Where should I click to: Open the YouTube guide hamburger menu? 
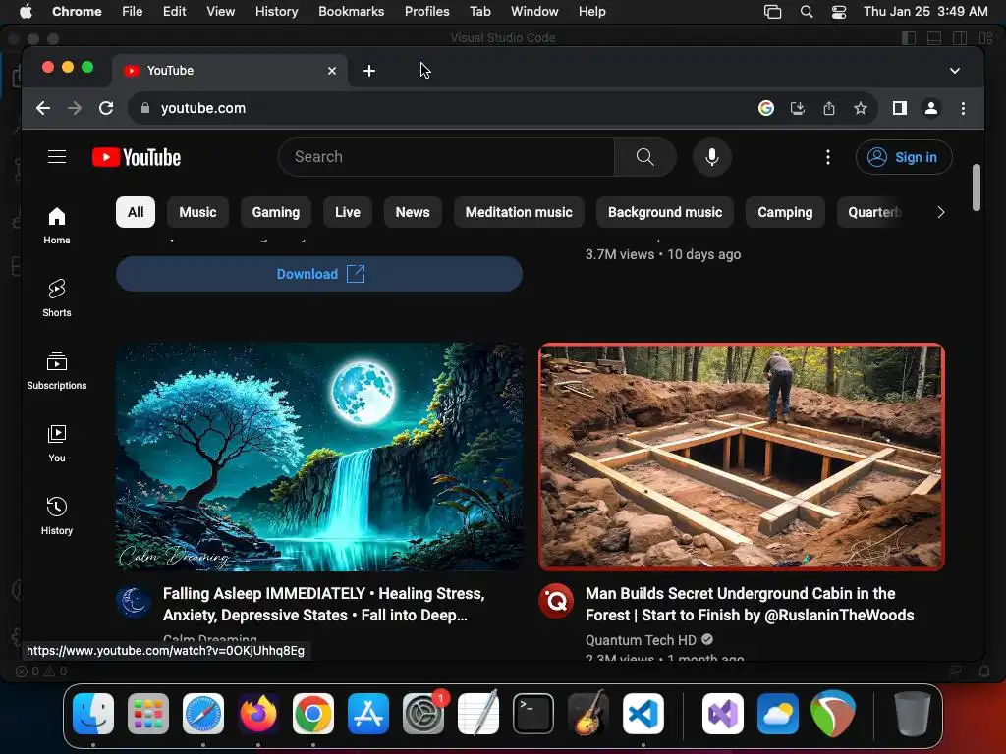57,157
